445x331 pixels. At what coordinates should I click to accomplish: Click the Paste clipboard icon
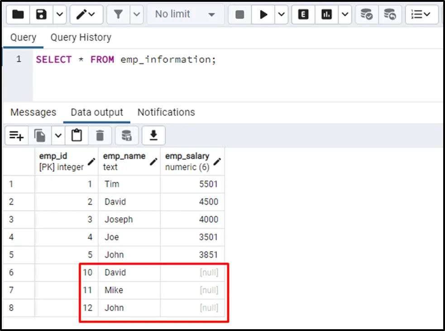click(x=77, y=135)
